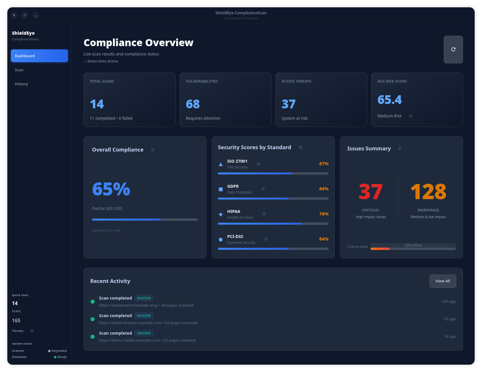Click the GDPR square icon
Screen dimensions: 482x372
tap(221, 190)
